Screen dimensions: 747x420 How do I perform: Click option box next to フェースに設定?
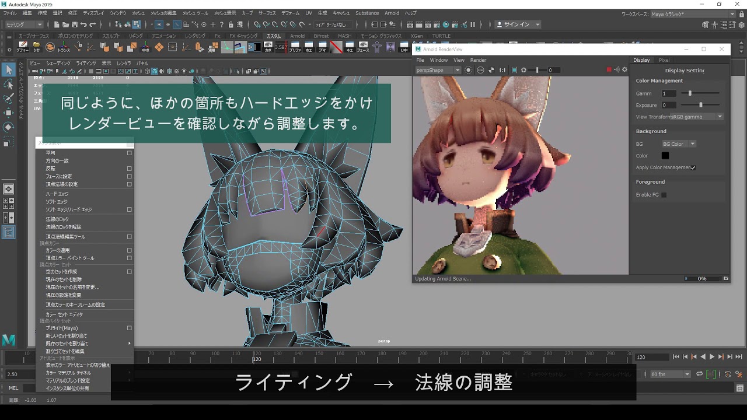(129, 176)
